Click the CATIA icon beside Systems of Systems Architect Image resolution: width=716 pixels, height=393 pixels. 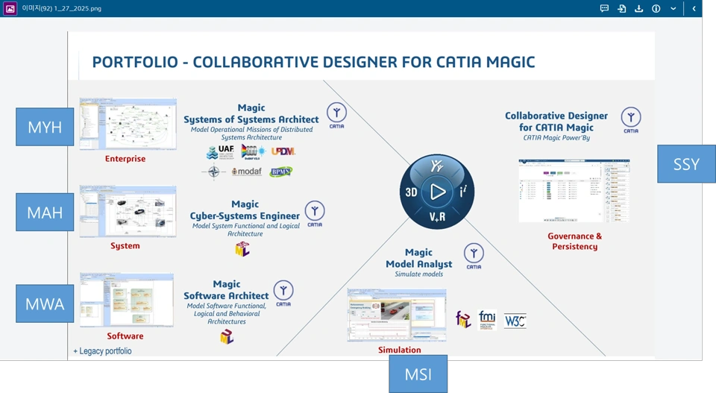coord(336,116)
